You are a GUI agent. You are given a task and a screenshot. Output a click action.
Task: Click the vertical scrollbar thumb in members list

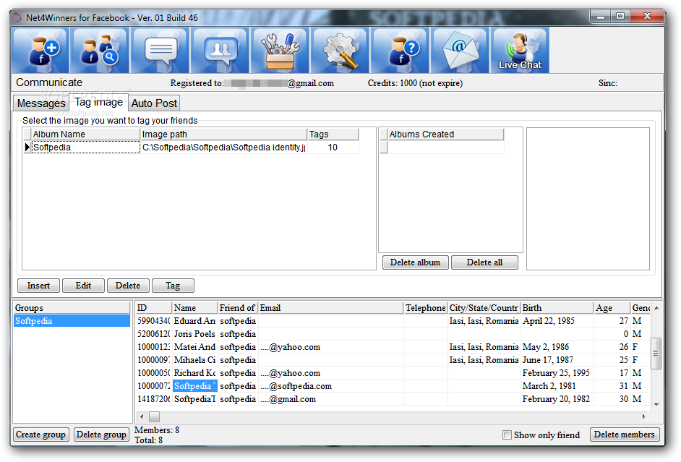point(656,354)
